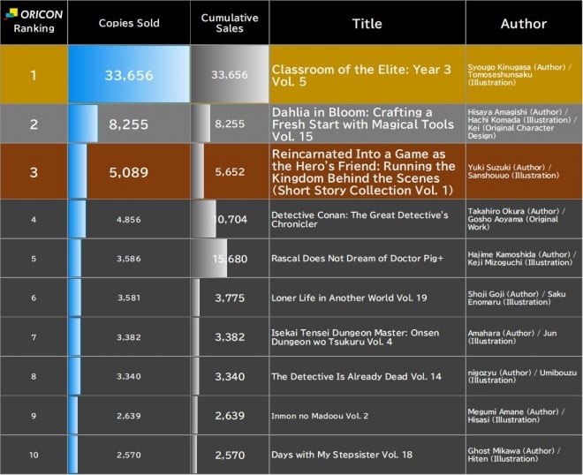Select Classroom of the Elite: Year 3 title

(361, 75)
